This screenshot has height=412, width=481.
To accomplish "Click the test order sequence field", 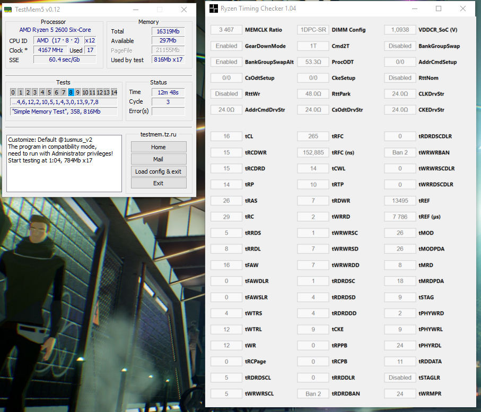I will (64, 102).
